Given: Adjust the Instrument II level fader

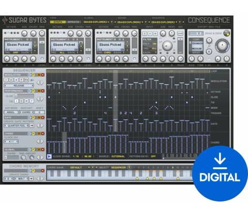Looking at the screenshot, I should [88, 50].
